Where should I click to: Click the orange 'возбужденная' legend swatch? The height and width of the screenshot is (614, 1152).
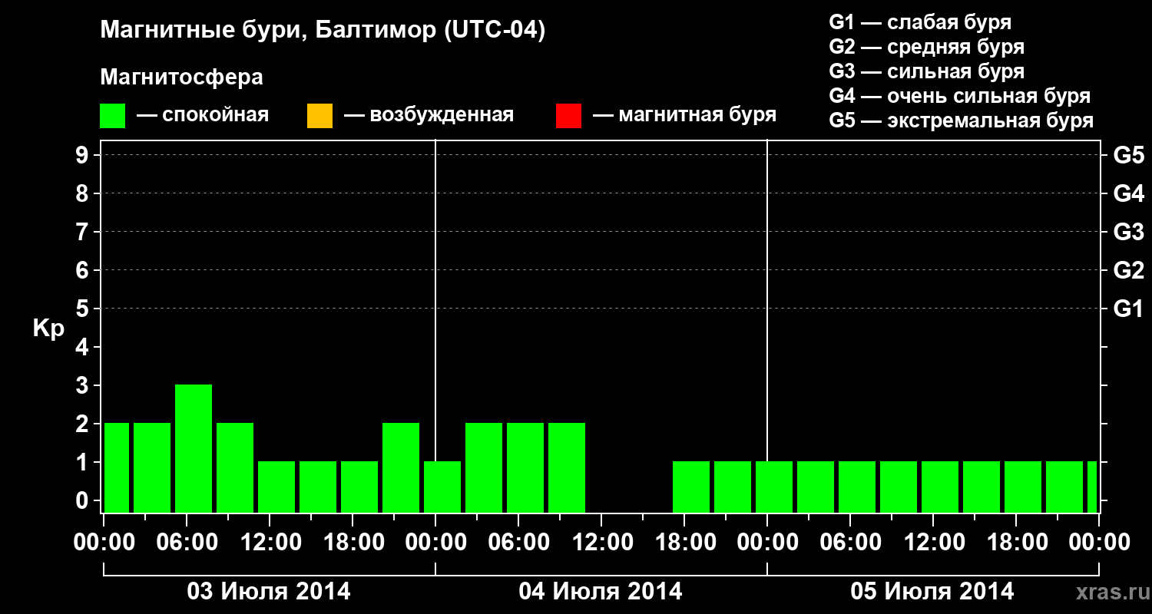pyautogui.click(x=319, y=116)
